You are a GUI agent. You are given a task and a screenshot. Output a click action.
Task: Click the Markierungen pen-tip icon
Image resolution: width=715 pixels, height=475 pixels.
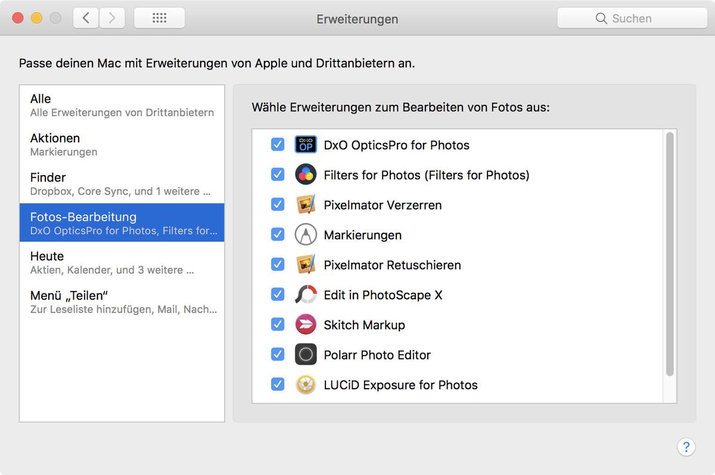306,235
